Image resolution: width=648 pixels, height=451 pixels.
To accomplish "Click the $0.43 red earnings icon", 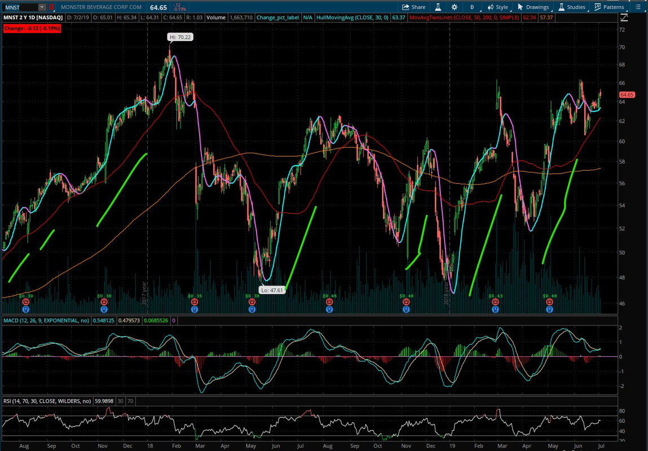I will click(x=496, y=302).
